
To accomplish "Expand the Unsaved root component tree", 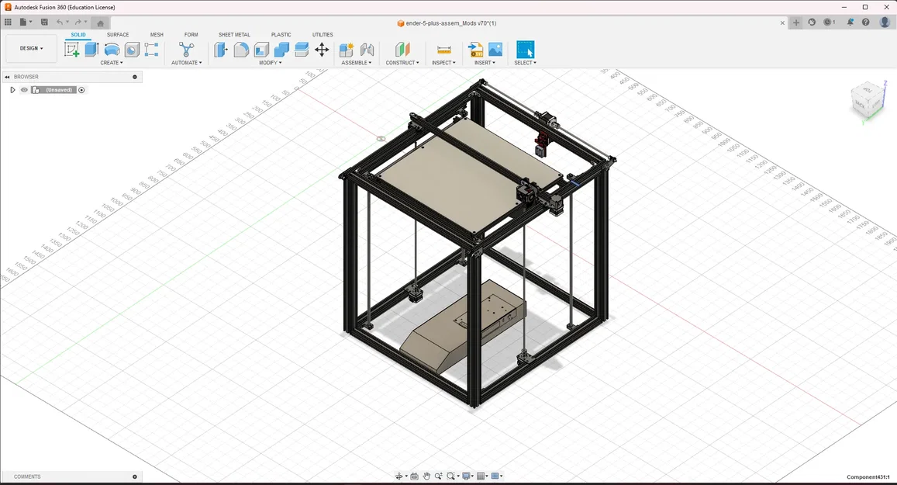I will tap(12, 90).
